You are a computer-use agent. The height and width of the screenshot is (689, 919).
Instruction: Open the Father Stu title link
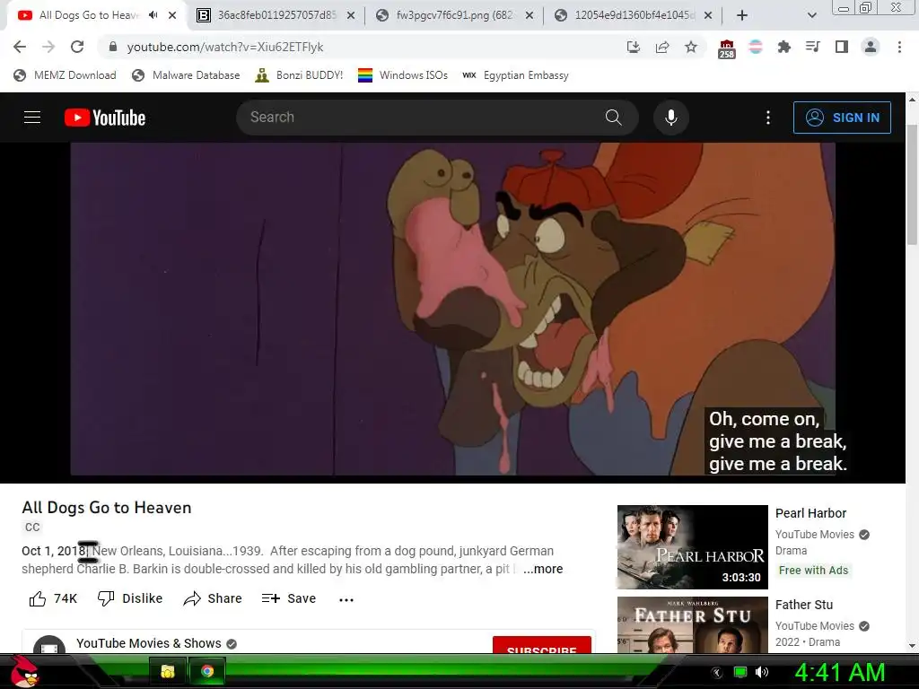tap(803, 605)
